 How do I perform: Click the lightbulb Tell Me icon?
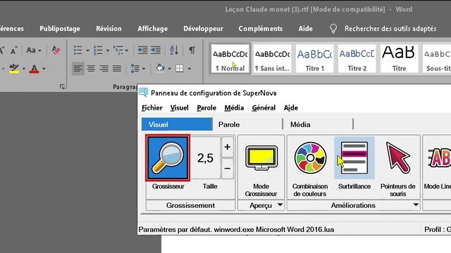tap(333, 29)
